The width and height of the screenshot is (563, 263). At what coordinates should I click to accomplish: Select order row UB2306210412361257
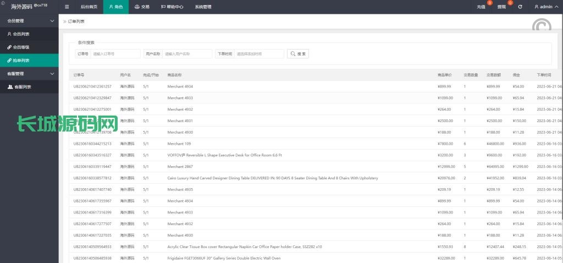pyautogui.click(x=92, y=86)
